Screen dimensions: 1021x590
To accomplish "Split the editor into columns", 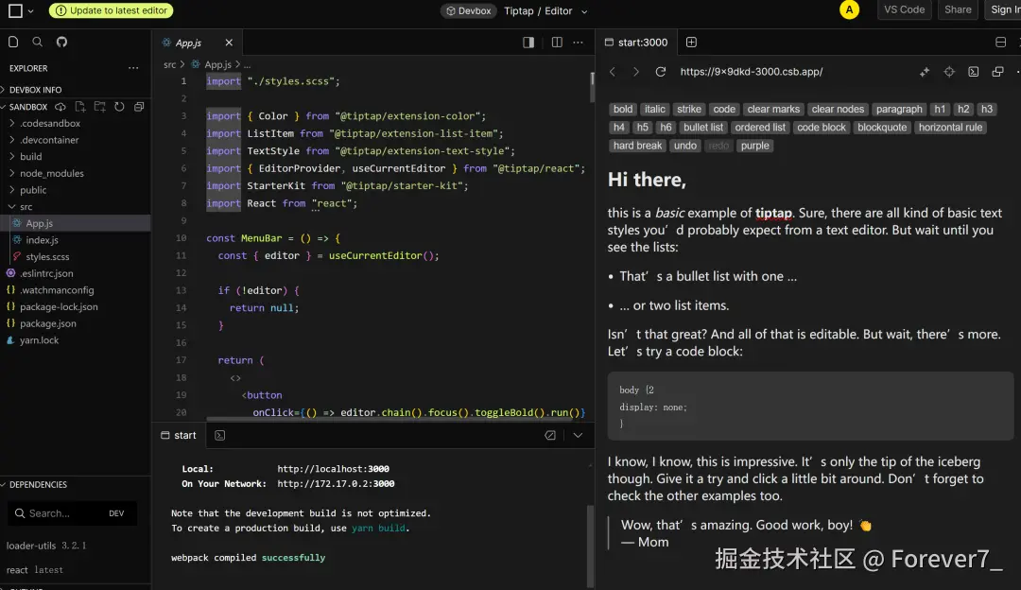I will pyautogui.click(x=557, y=43).
